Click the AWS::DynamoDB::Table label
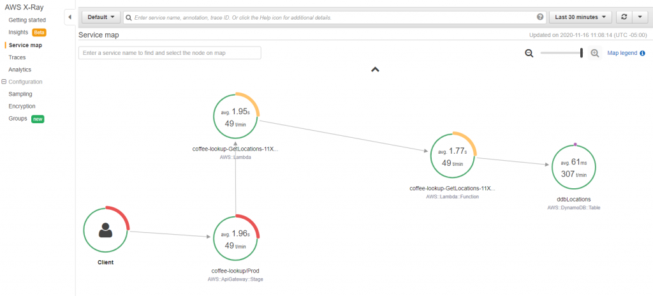This screenshot has width=653, height=296. (574, 207)
